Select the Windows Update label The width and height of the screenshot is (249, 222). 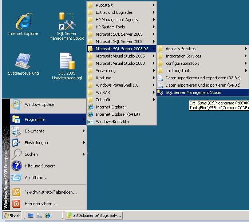pos(40,104)
